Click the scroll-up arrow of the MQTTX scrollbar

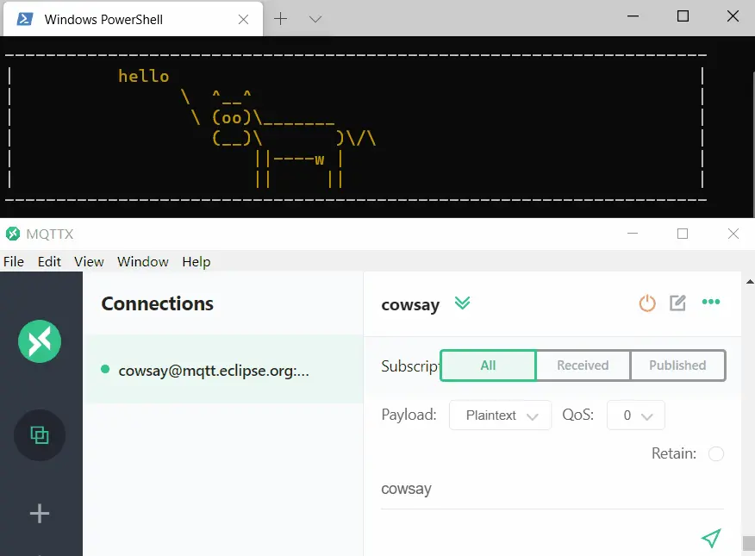pyautogui.click(x=750, y=282)
